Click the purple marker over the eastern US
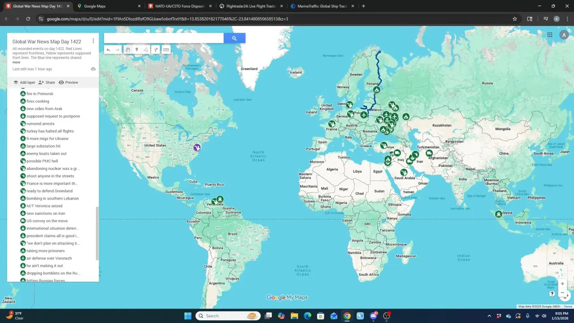574x323 pixels. 197,147
